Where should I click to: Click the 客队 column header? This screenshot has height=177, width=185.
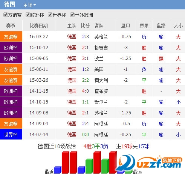[99, 25]
